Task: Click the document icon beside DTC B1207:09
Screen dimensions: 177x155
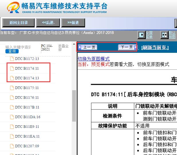Action: click(x=12, y=146)
